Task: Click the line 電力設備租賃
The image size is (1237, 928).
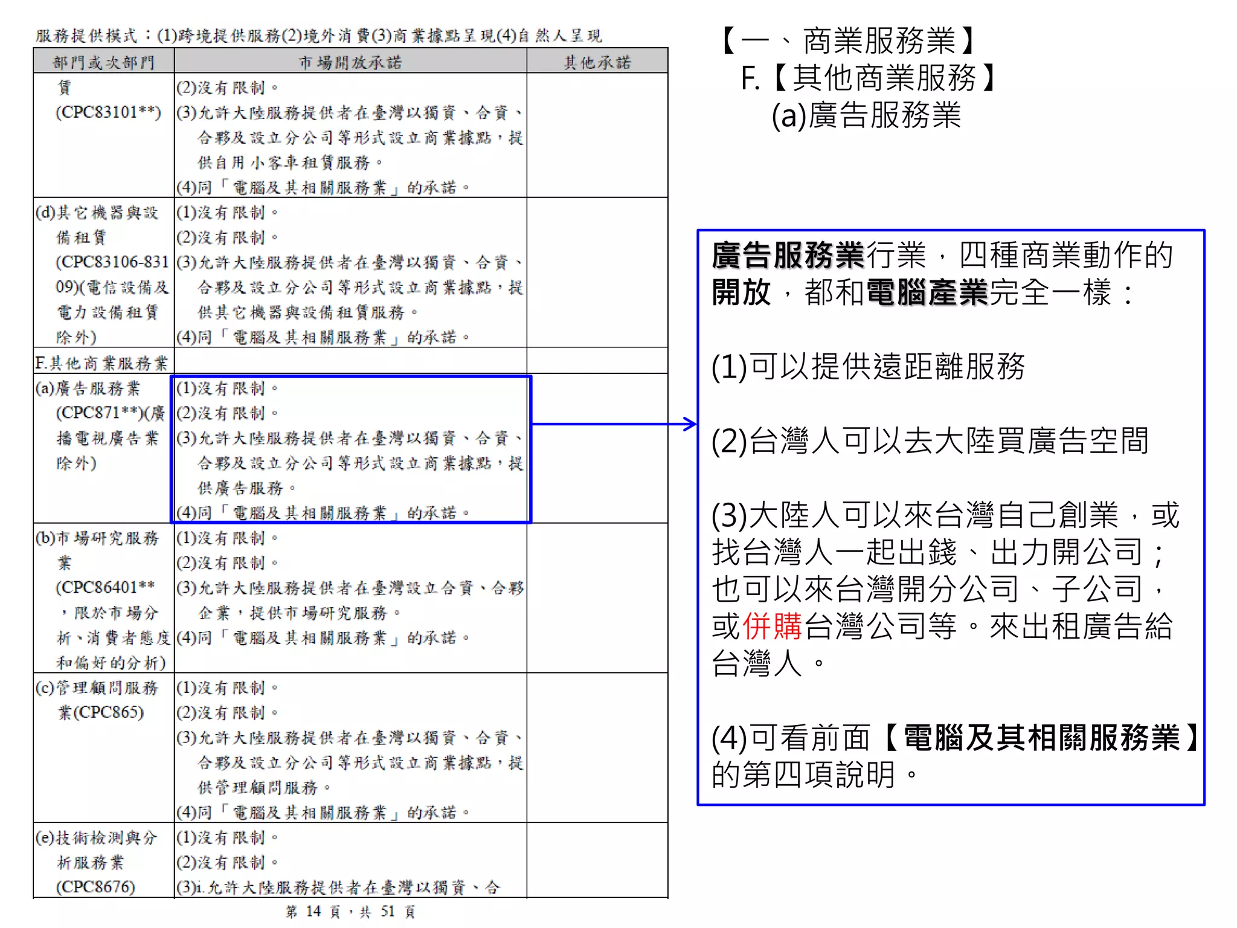Action: [x=108, y=312]
